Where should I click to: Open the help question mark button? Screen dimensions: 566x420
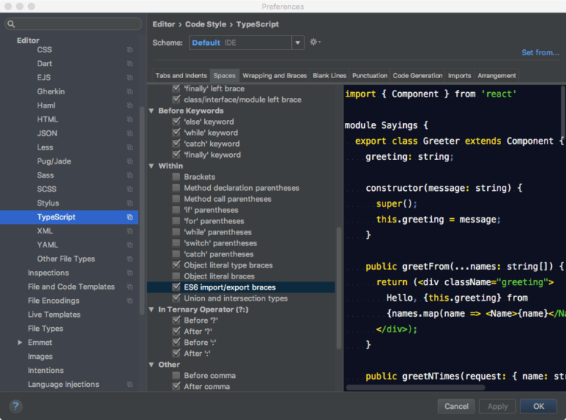click(15, 406)
